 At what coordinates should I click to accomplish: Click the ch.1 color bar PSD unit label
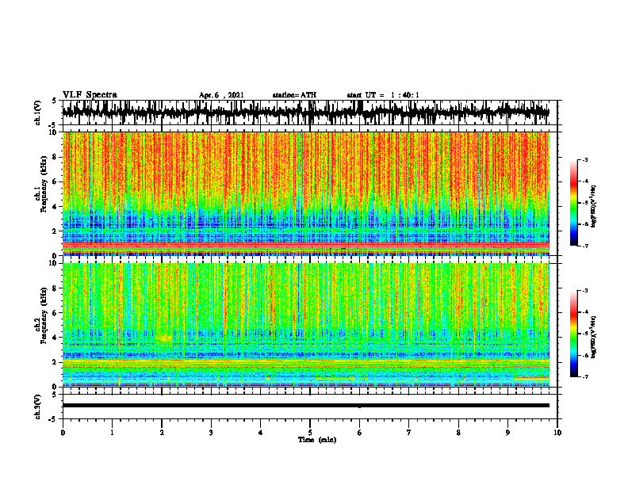594,207
